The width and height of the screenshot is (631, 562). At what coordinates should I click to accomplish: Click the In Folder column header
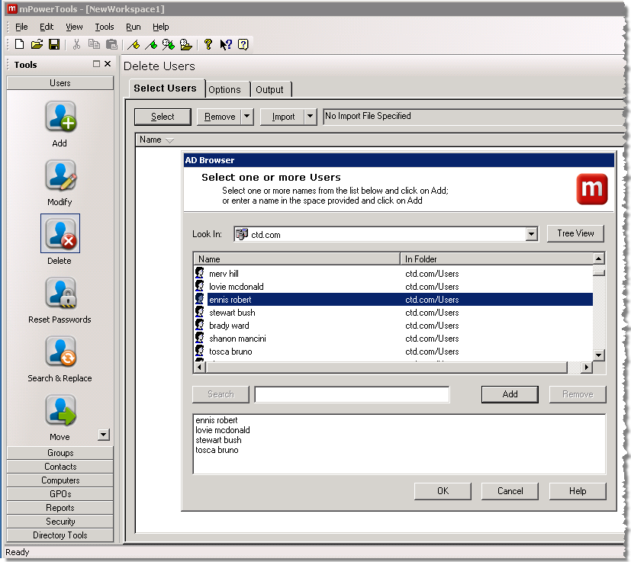pyautogui.click(x=497, y=259)
